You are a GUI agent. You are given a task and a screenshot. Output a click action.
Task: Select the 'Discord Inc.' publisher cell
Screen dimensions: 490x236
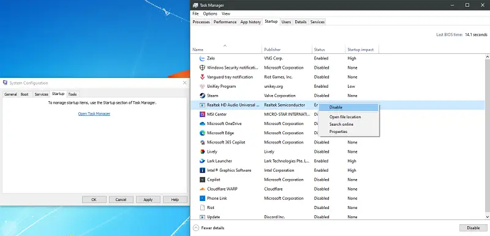click(x=274, y=217)
